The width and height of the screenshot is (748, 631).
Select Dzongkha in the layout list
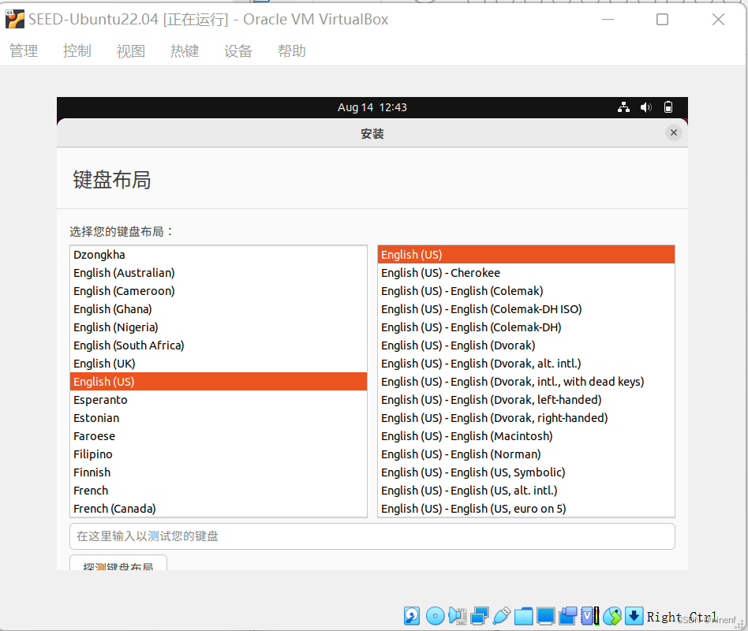(219, 255)
